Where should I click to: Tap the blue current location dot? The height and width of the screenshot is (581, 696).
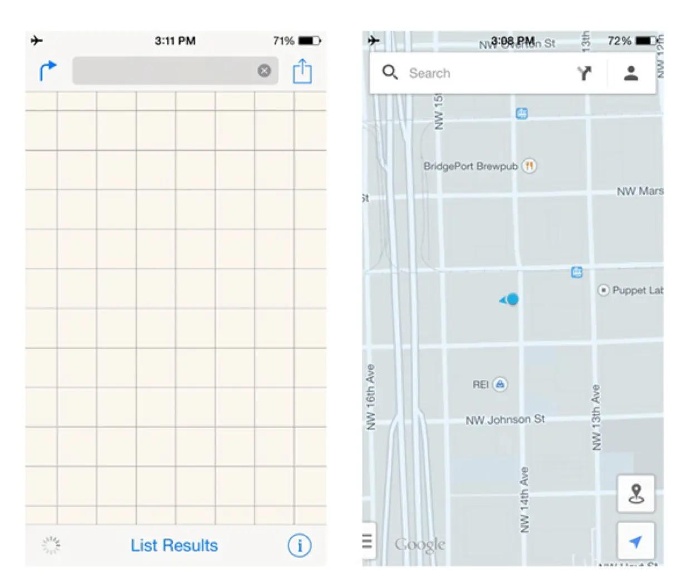(x=513, y=299)
